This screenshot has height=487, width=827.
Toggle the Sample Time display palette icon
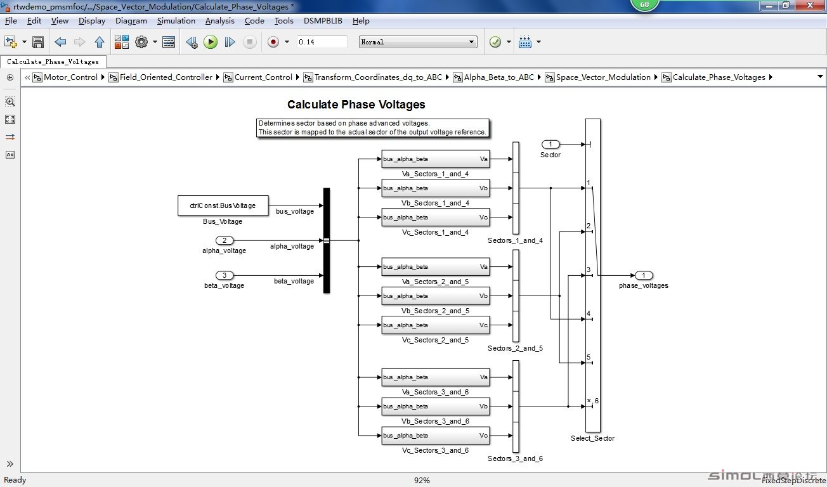(x=10, y=137)
